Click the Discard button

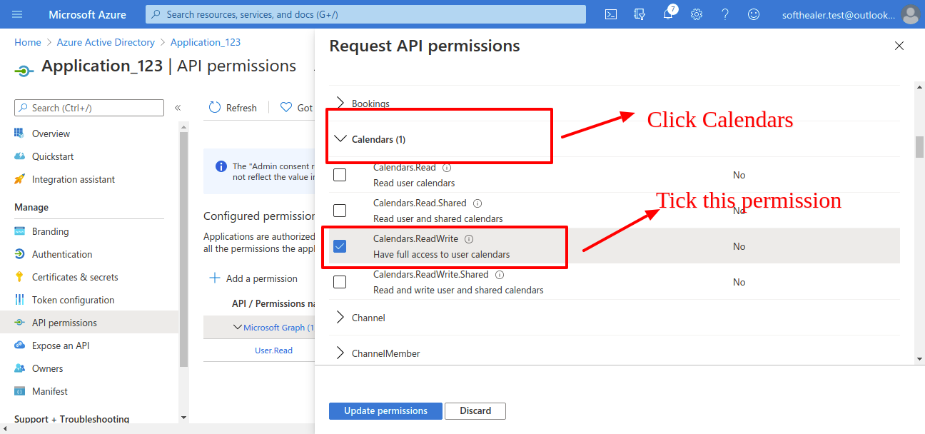[475, 411]
